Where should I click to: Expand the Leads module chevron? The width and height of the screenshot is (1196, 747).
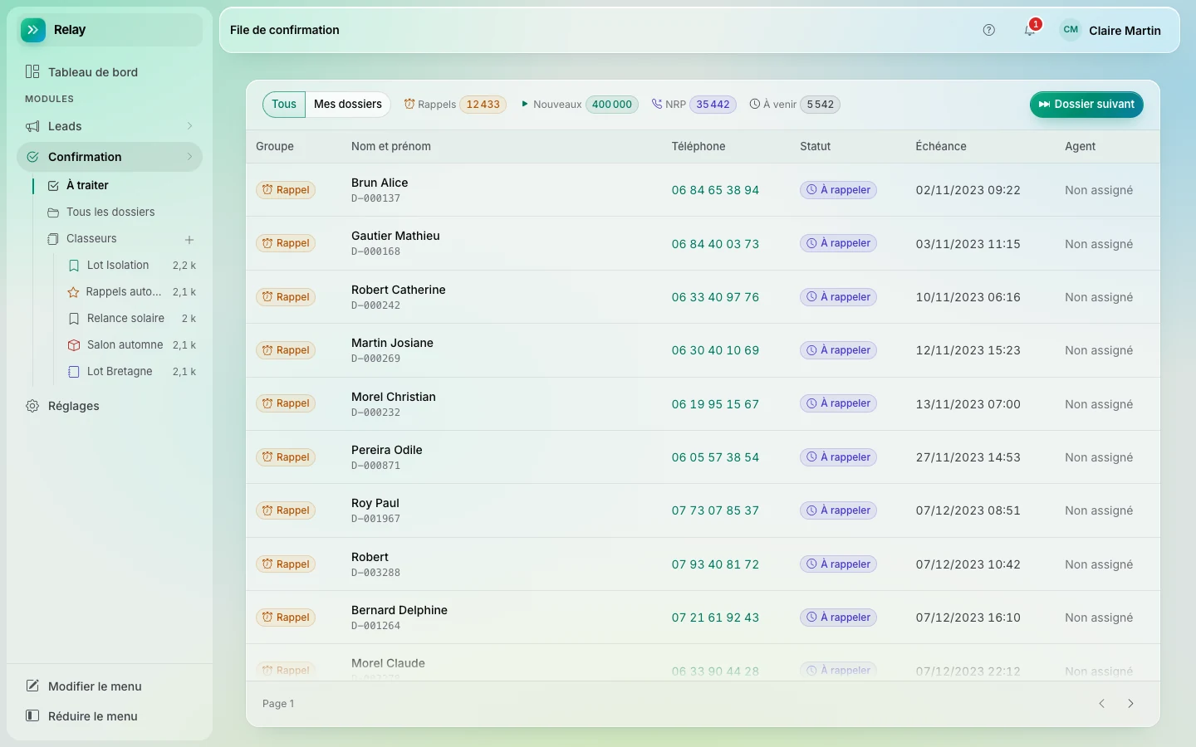(189, 126)
